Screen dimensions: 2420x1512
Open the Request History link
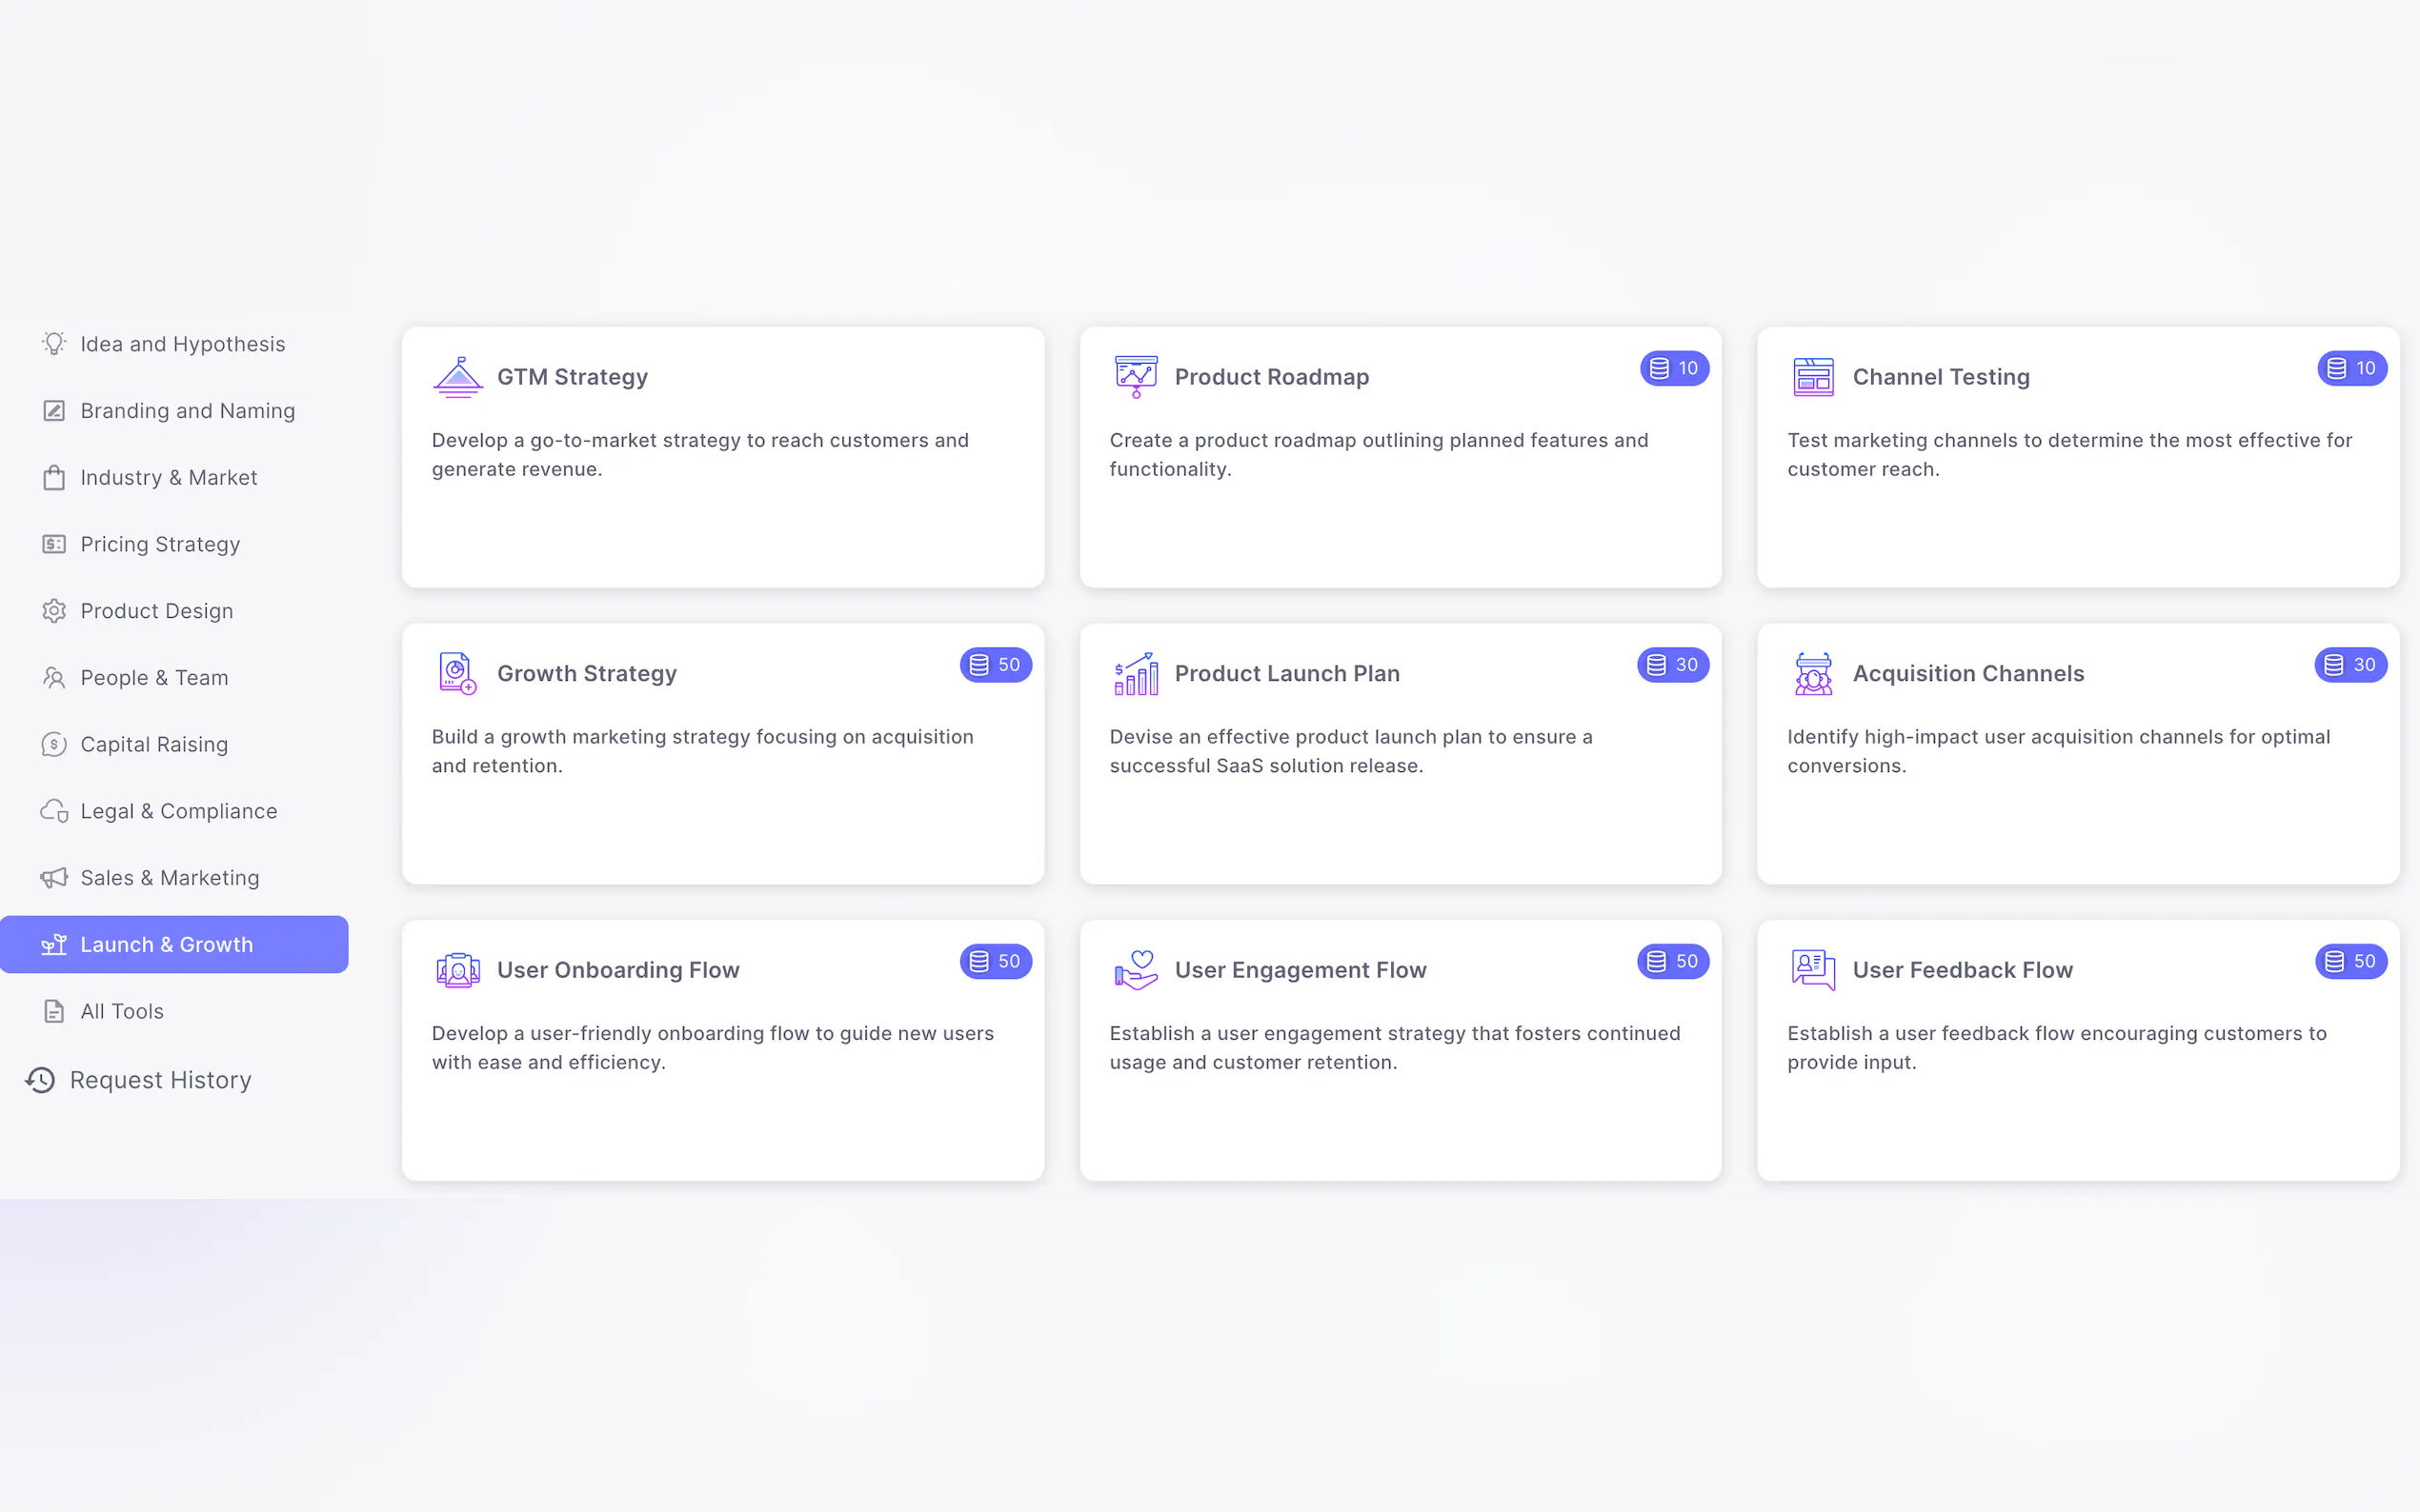(x=160, y=1080)
